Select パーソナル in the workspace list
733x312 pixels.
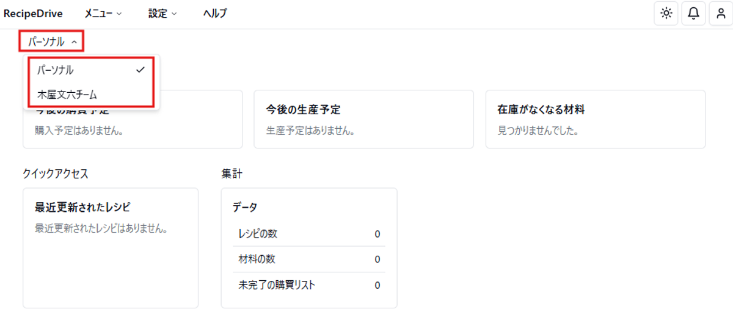[x=91, y=70]
